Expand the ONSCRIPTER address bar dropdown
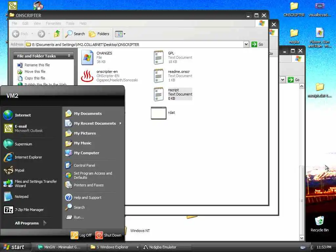Image resolution: width=336 pixels, height=252 pixels. (x=246, y=44)
